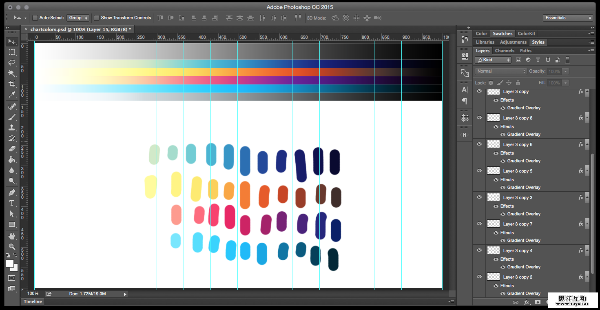Select the Hand tool
This screenshot has height=310, width=600.
click(12, 236)
